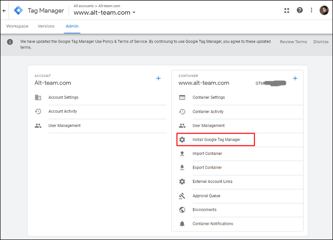Click the Alt-team.com breadcrumb link

pos(109,6)
